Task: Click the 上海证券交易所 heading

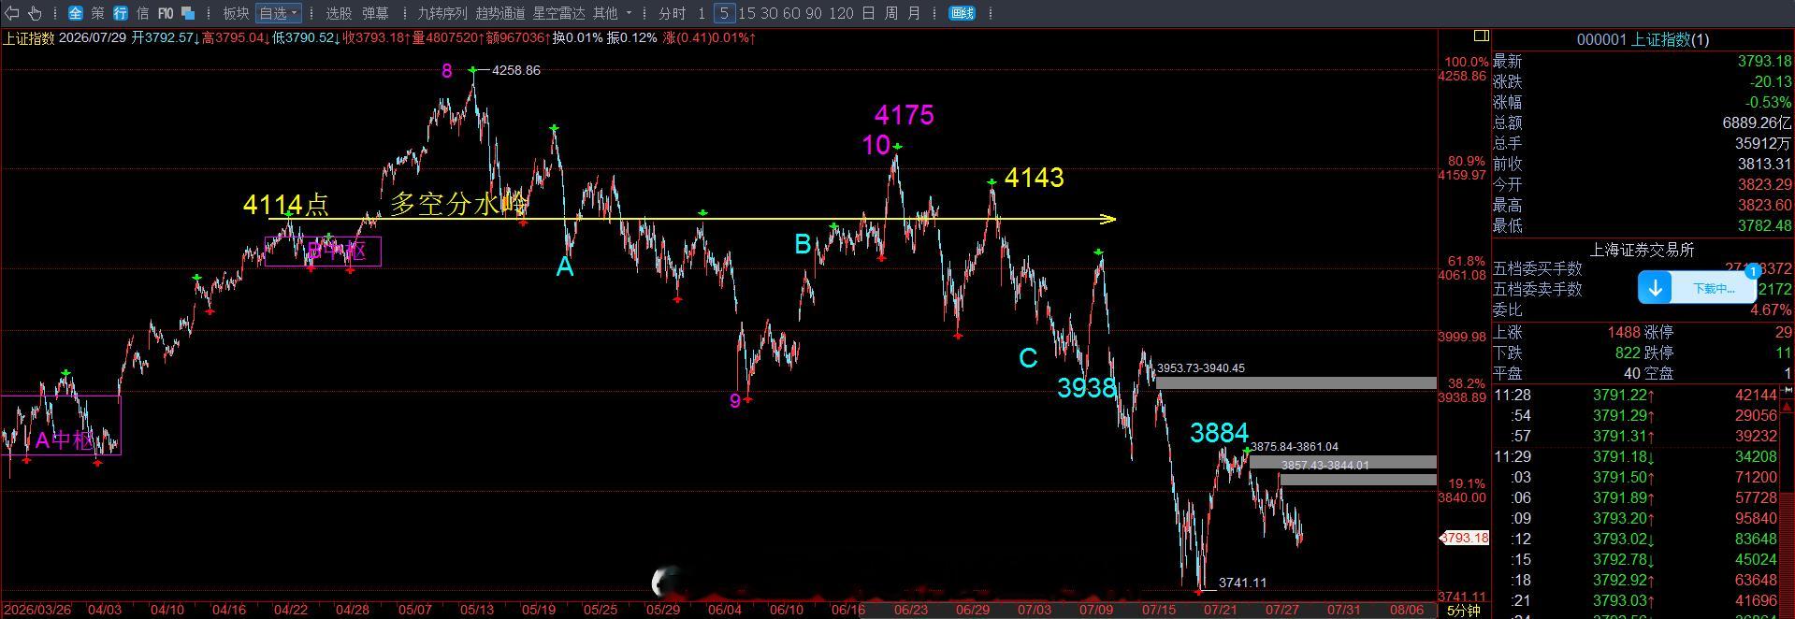Action: click(x=1643, y=250)
